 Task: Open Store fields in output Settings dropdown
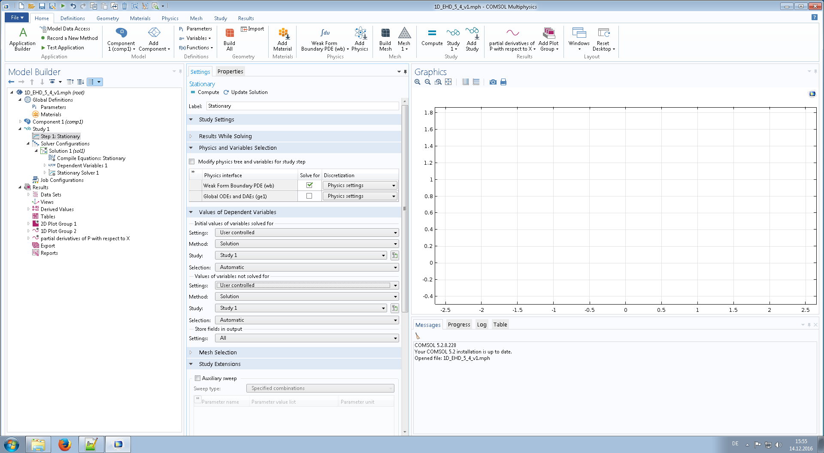(307, 338)
